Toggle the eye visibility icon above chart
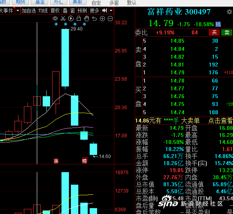Viewport: 233px width, 214px height. [55, 18]
